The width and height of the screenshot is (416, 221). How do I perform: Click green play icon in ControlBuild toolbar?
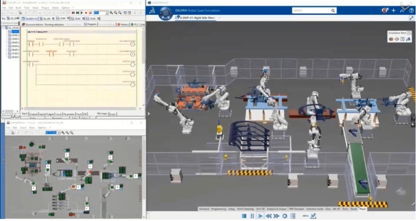click(x=82, y=13)
